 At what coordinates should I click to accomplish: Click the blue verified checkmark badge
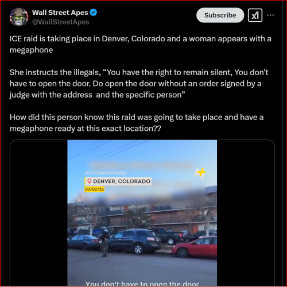[94, 13]
